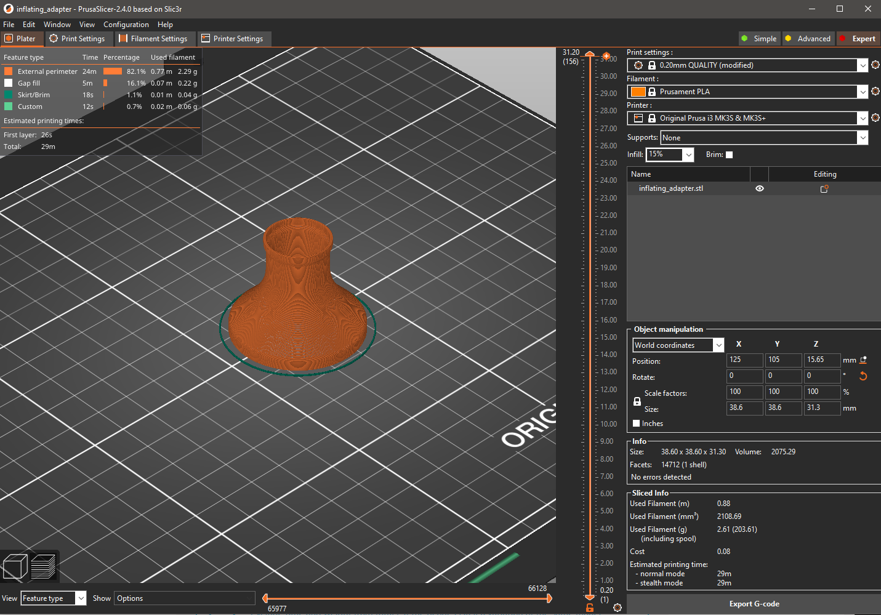Open the Infill percentage dropdown
The image size is (881, 615).
click(x=688, y=155)
